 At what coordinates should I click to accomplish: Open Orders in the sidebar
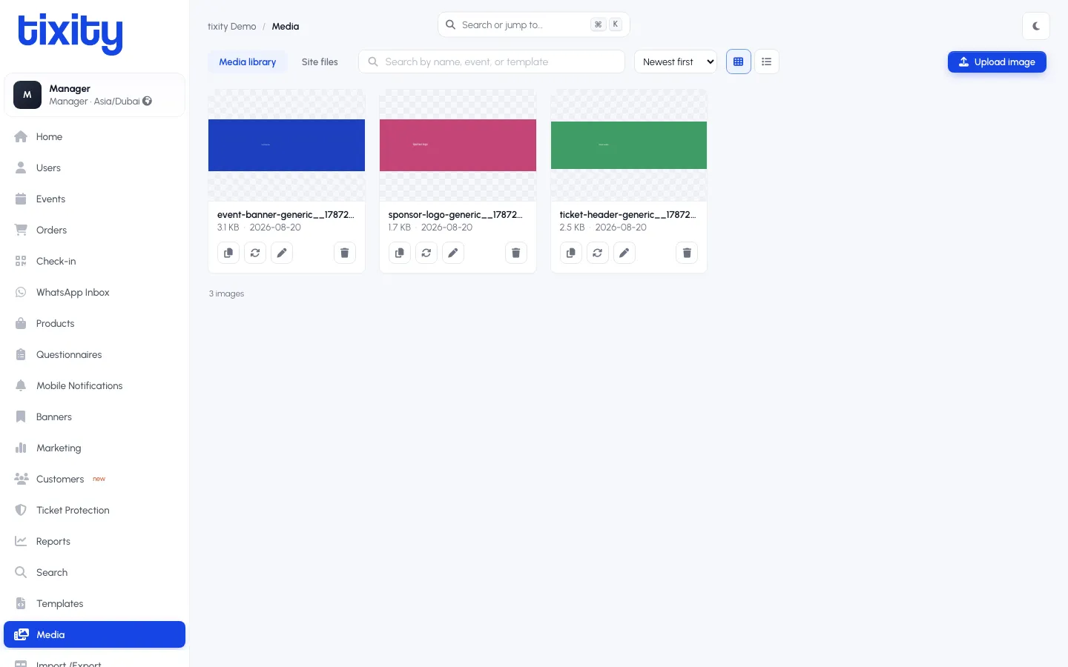pos(94,230)
